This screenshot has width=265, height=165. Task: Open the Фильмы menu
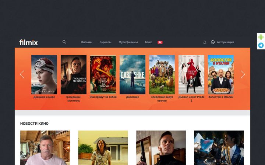[86, 42]
